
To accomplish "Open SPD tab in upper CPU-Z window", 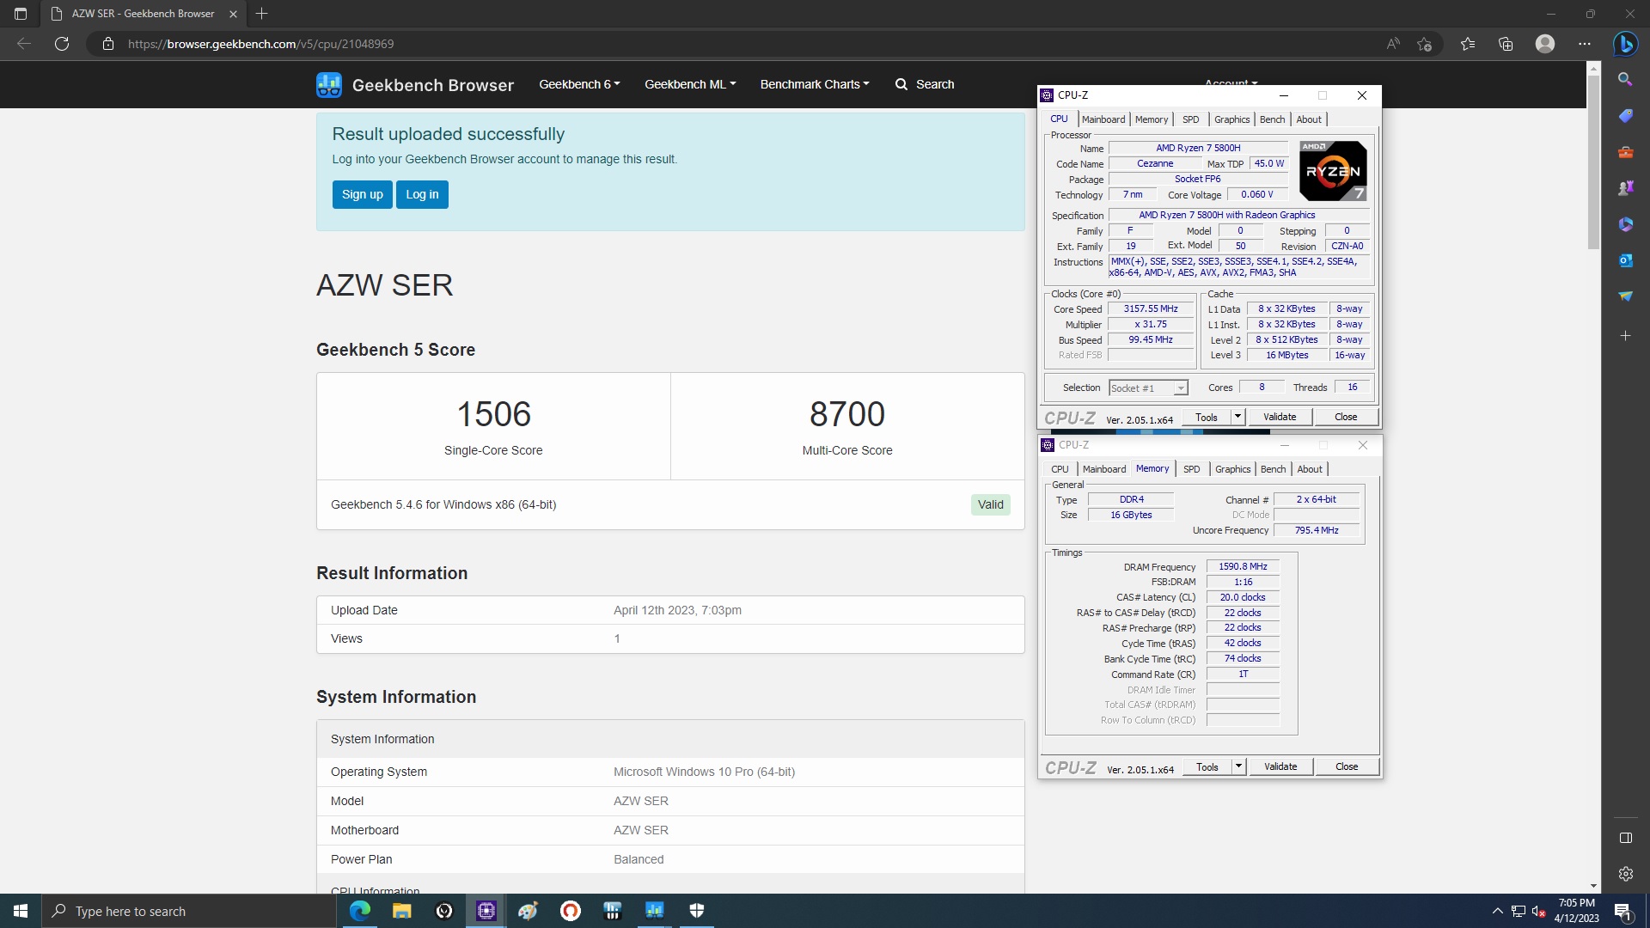I will pyautogui.click(x=1190, y=119).
